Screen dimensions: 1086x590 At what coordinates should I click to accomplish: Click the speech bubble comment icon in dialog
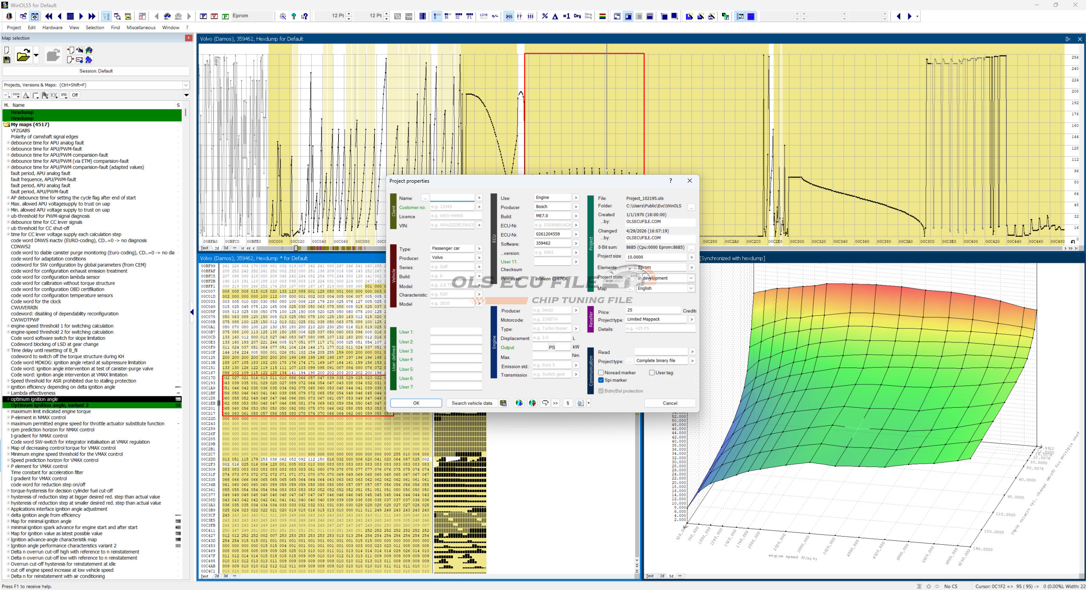click(545, 403)
